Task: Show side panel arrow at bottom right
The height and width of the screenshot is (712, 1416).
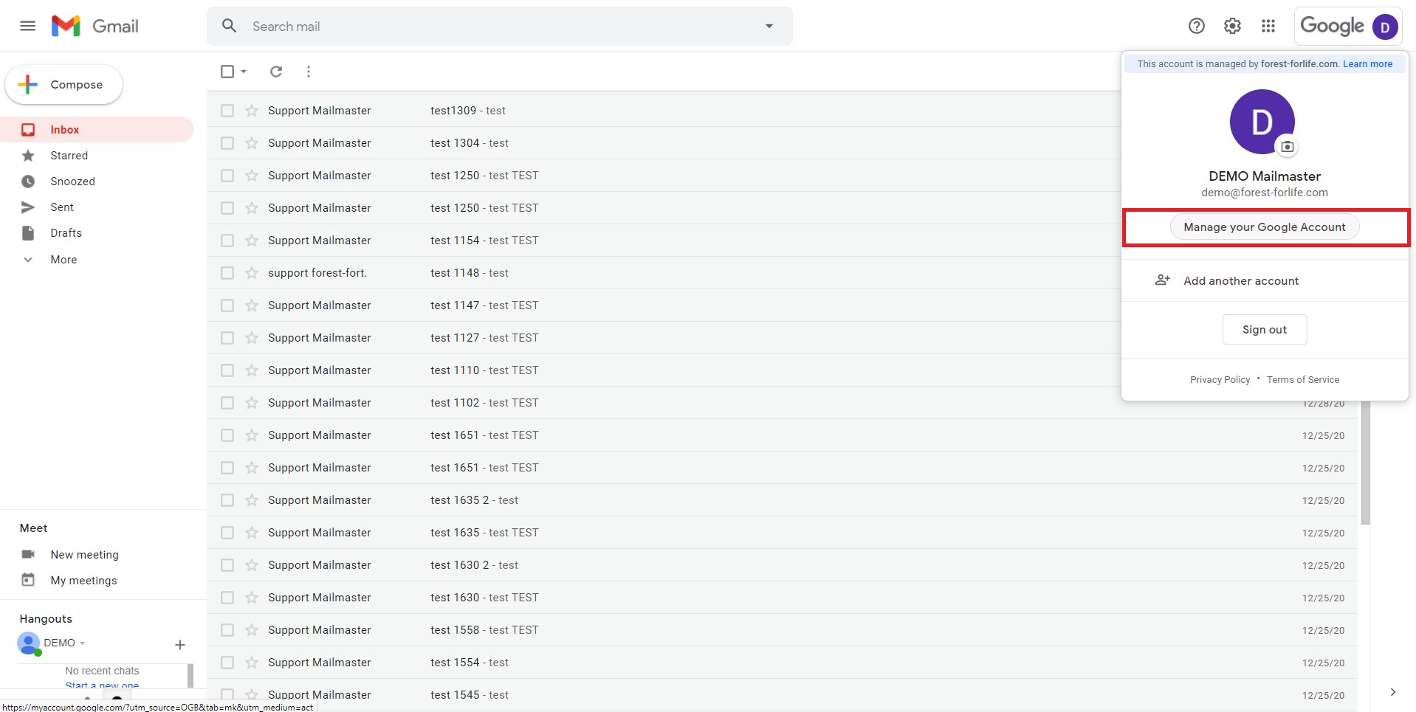Action: pyautogui.click(x=1392, y=692)
